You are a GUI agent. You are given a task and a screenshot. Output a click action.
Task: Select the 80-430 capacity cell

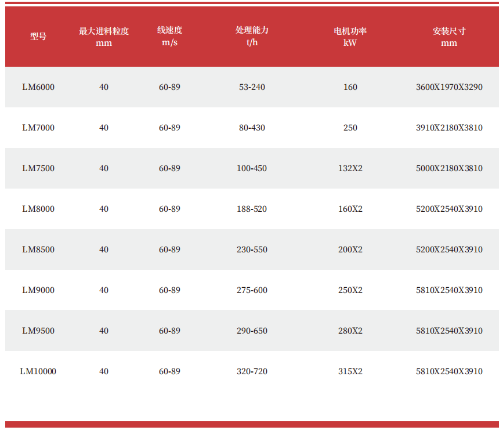(252, 128)
